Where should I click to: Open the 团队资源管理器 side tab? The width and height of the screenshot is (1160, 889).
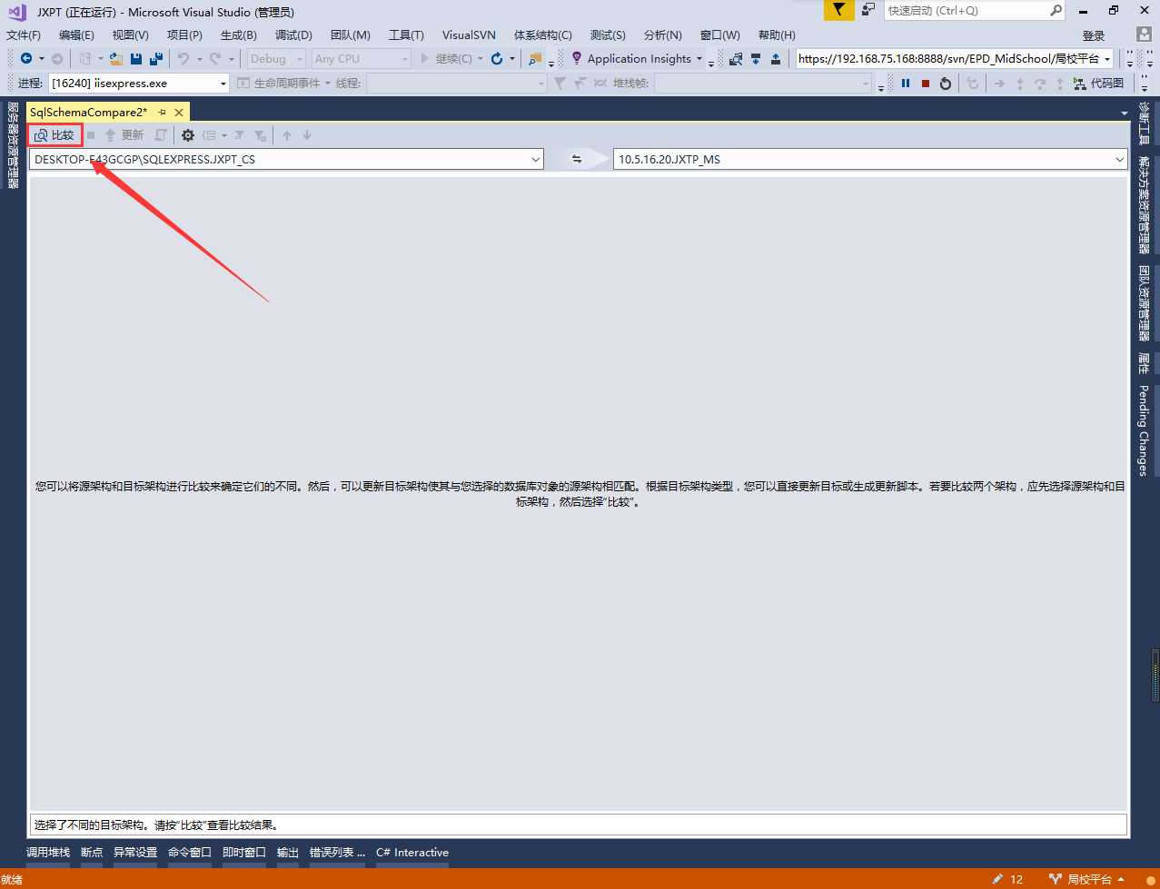click(1144, 303)
